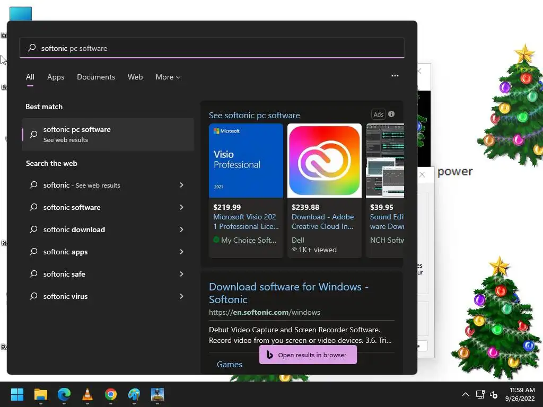Click the $239.88 price of the Adobe ad

coord(305,207)
